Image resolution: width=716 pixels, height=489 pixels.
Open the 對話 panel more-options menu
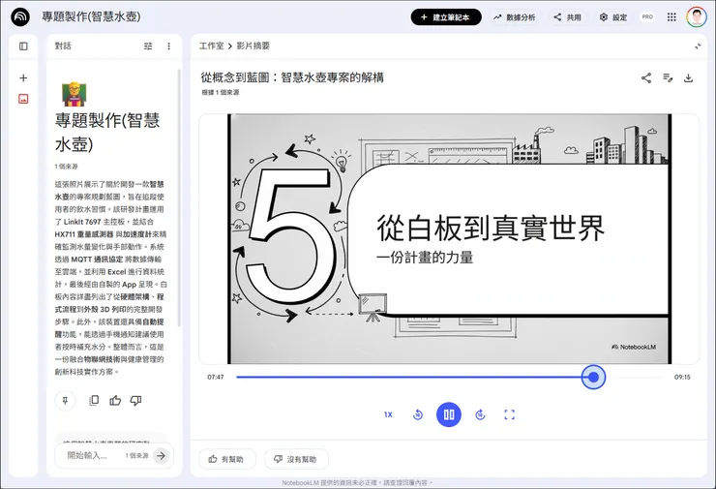(169, 46)
